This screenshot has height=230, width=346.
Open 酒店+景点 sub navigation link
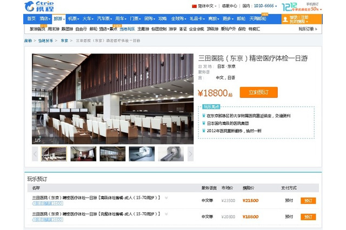[108, 29]
